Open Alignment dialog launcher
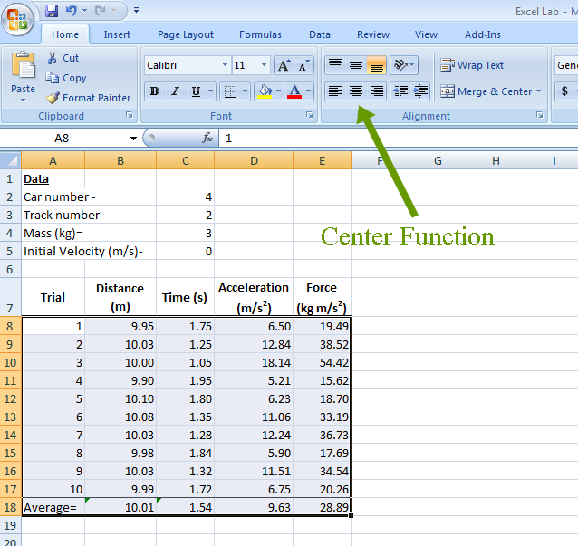The height and width of the screenshot is (546, 578). point(540,115)
